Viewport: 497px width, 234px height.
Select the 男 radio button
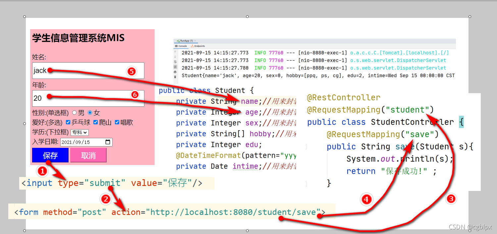[x=75, y=113]
